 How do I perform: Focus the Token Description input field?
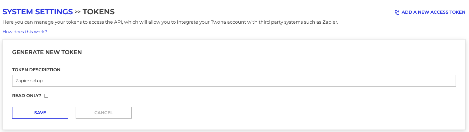[234, 80]
